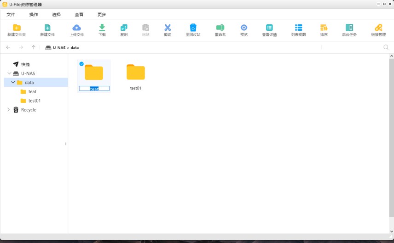The height and width of the screenshot is (243, 394).
Task: Click the U-NAS breadcrumb in path bar
Action: tap(58, 48)
